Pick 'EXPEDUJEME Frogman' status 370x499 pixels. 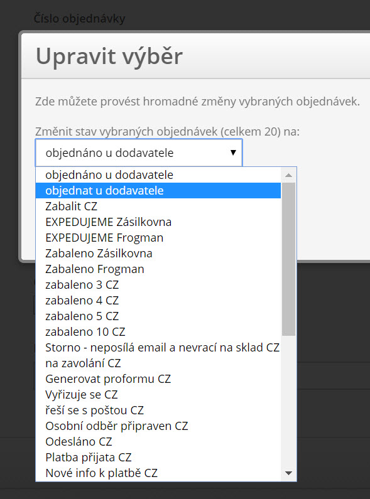(158, 238)
